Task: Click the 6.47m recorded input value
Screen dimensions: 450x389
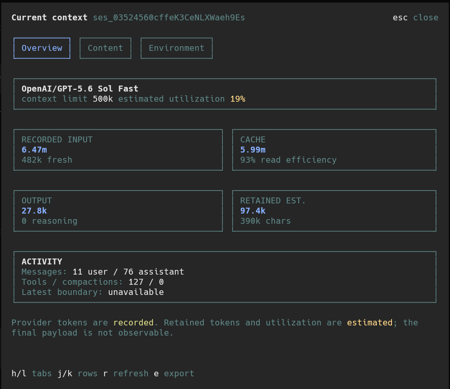Action: coord(34,150)
